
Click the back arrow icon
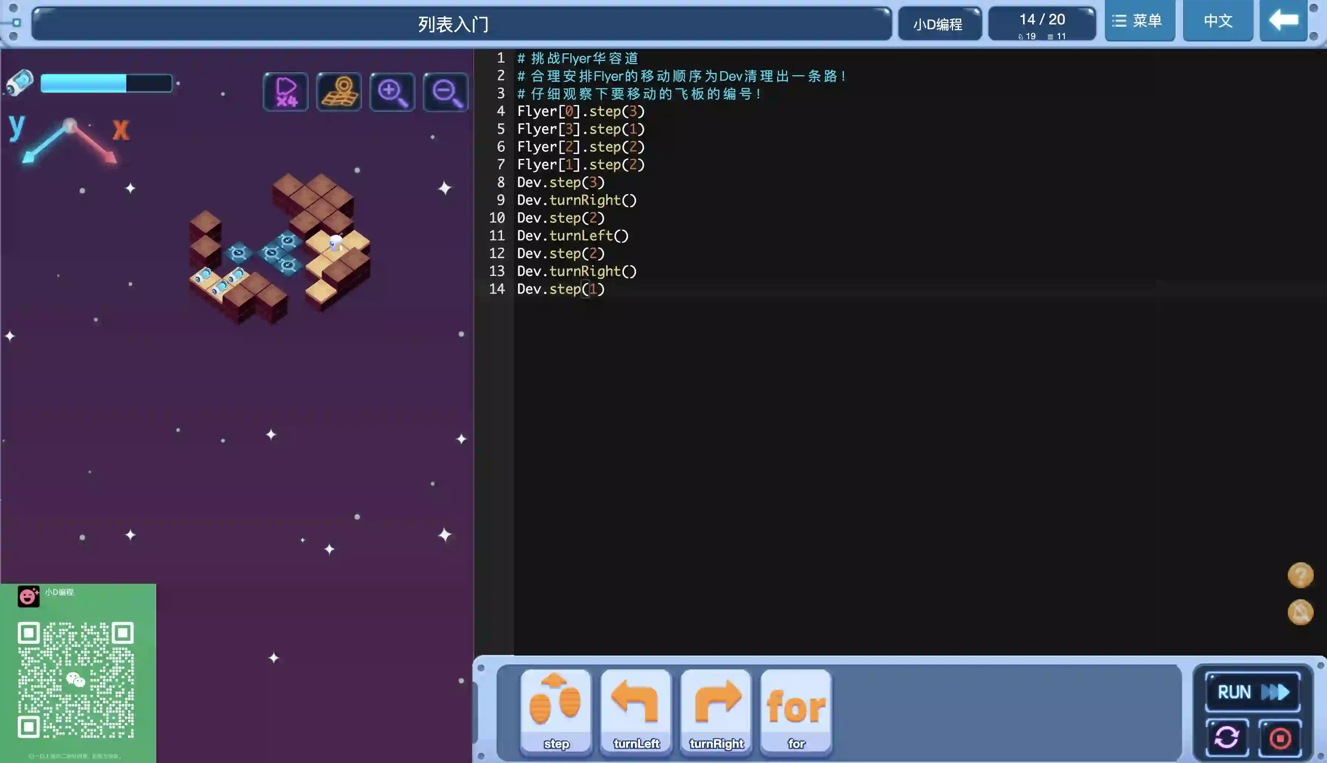pos(1283,21)
